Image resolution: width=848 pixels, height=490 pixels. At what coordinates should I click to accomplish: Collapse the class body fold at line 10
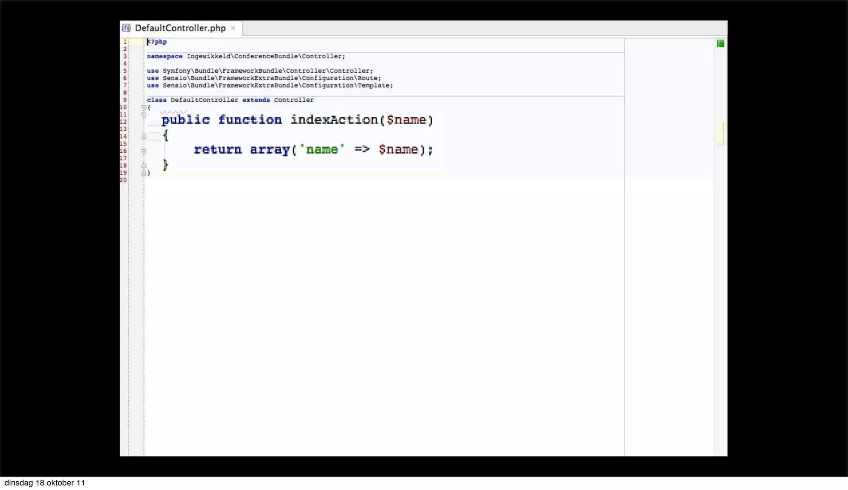click(144, 108)
